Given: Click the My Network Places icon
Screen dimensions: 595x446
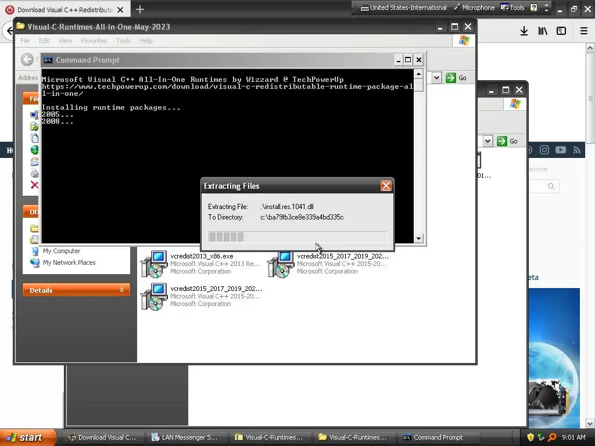Looking at the screenshot, I should click(x=35, y=262).
